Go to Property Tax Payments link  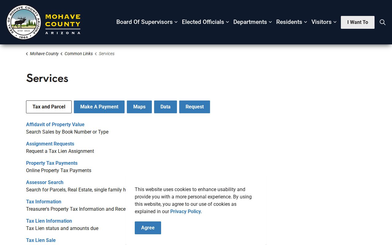pos(52,163)
